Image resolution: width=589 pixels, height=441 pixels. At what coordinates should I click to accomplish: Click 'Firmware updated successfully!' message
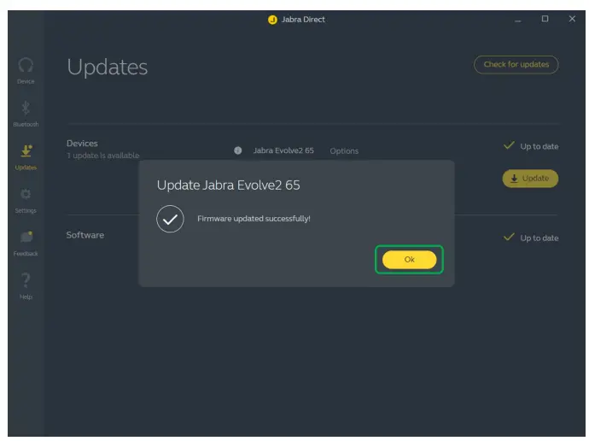(254, 219)
